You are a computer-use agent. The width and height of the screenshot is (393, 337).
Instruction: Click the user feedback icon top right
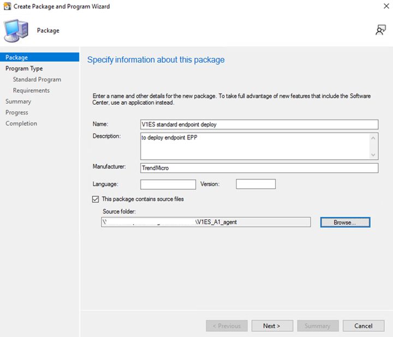380,31
